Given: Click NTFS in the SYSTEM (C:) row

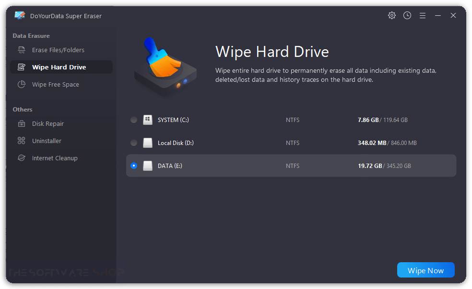Looking at the screenshot, I should click(293, 120).
